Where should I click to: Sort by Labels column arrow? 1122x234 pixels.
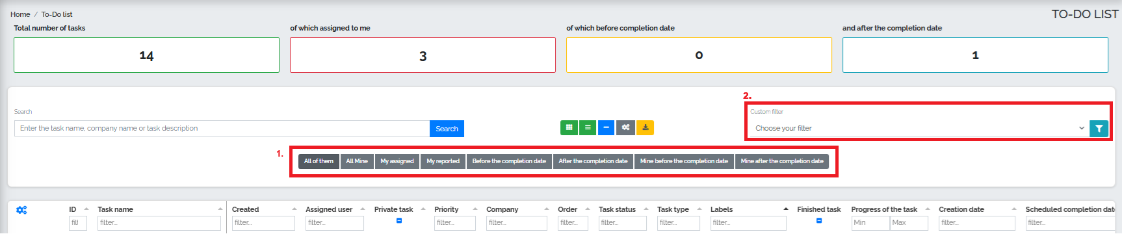786,209
